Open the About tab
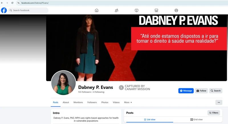This screenshot has height=124, width=228. (x=66, y=102)
